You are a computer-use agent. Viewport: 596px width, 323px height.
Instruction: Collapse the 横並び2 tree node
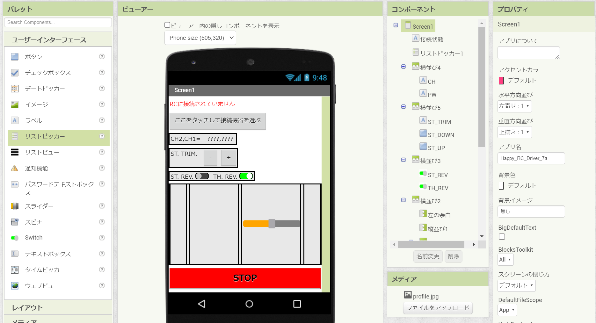(x=403, y=200)
